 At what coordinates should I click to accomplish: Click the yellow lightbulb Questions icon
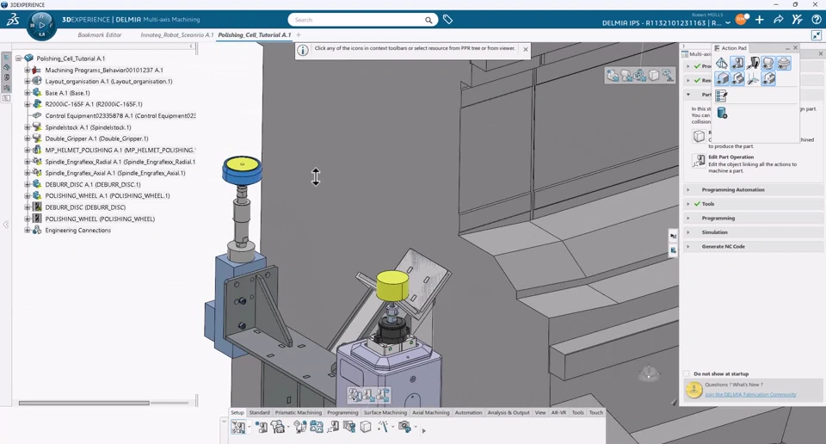tap(693, 390)
